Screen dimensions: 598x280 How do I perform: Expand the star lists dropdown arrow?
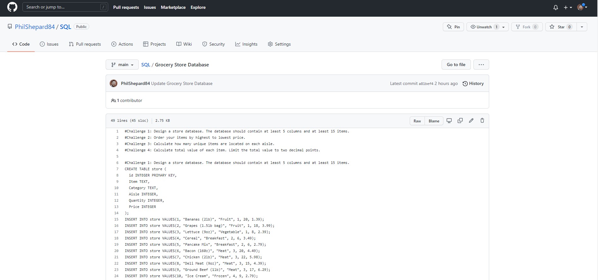point(582,27)
